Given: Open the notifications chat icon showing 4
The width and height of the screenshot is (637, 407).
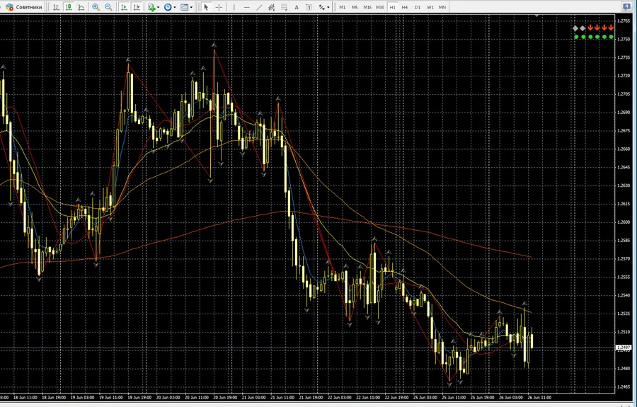Looking at the screenshot, I should [x=628, y=7].
